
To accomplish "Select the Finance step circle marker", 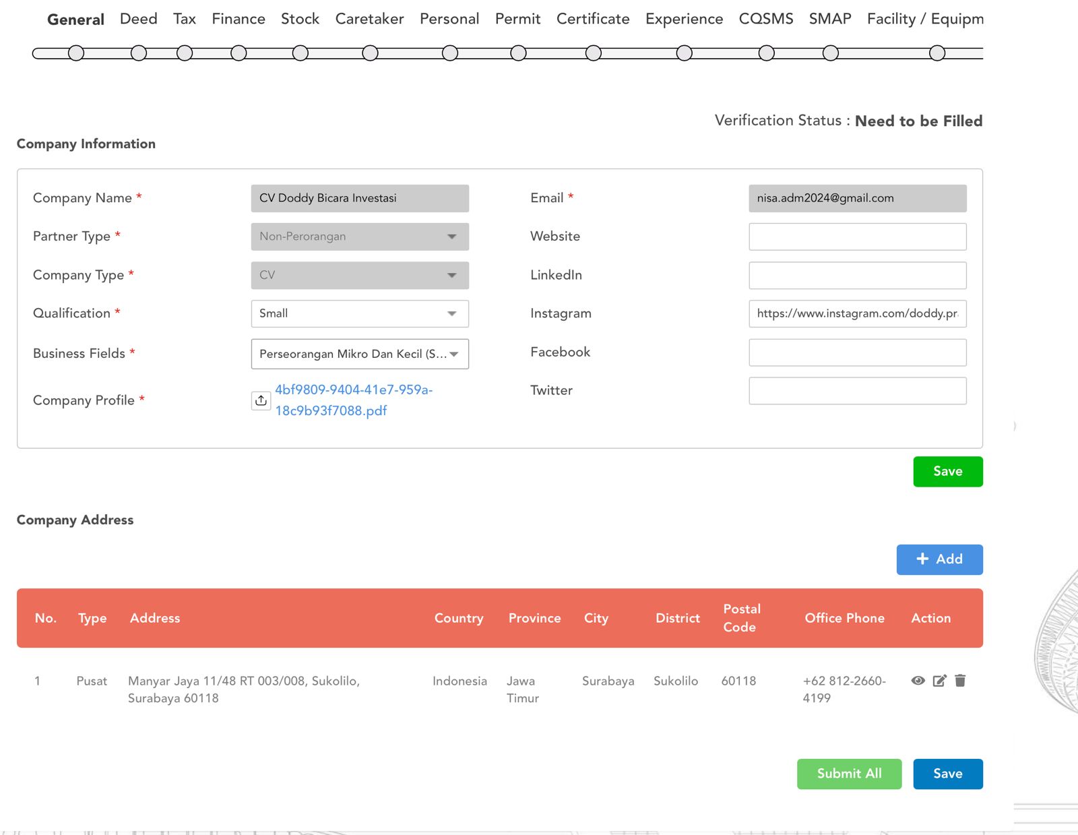I will 239,53.
